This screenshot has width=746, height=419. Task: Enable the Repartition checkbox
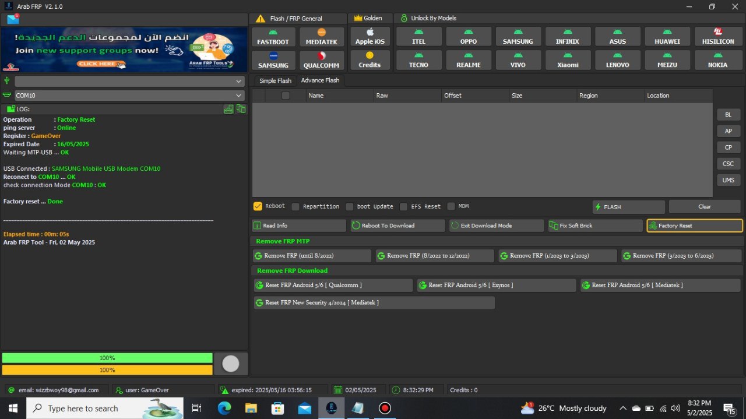point(295,206)
